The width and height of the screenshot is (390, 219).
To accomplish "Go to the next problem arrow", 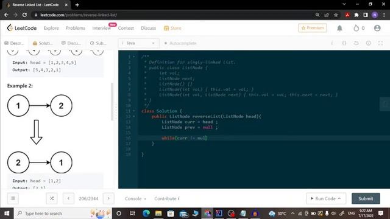I will [108, 198].
